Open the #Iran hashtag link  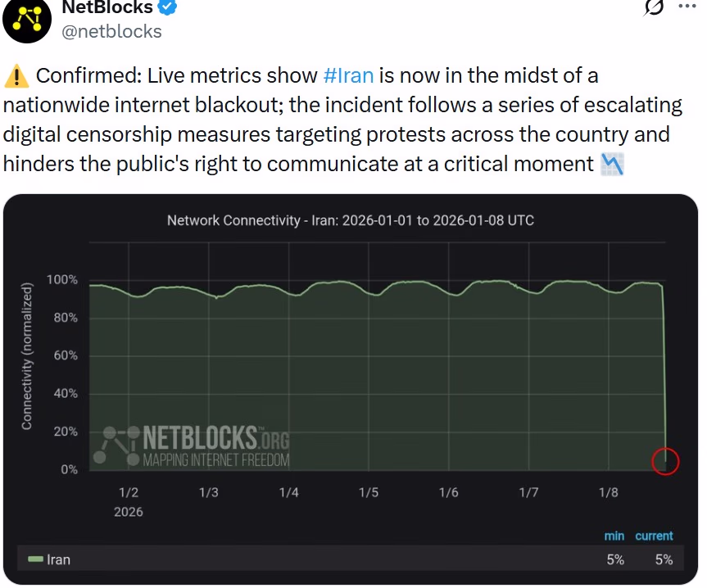pyautogui.click(x=348, y=76)
